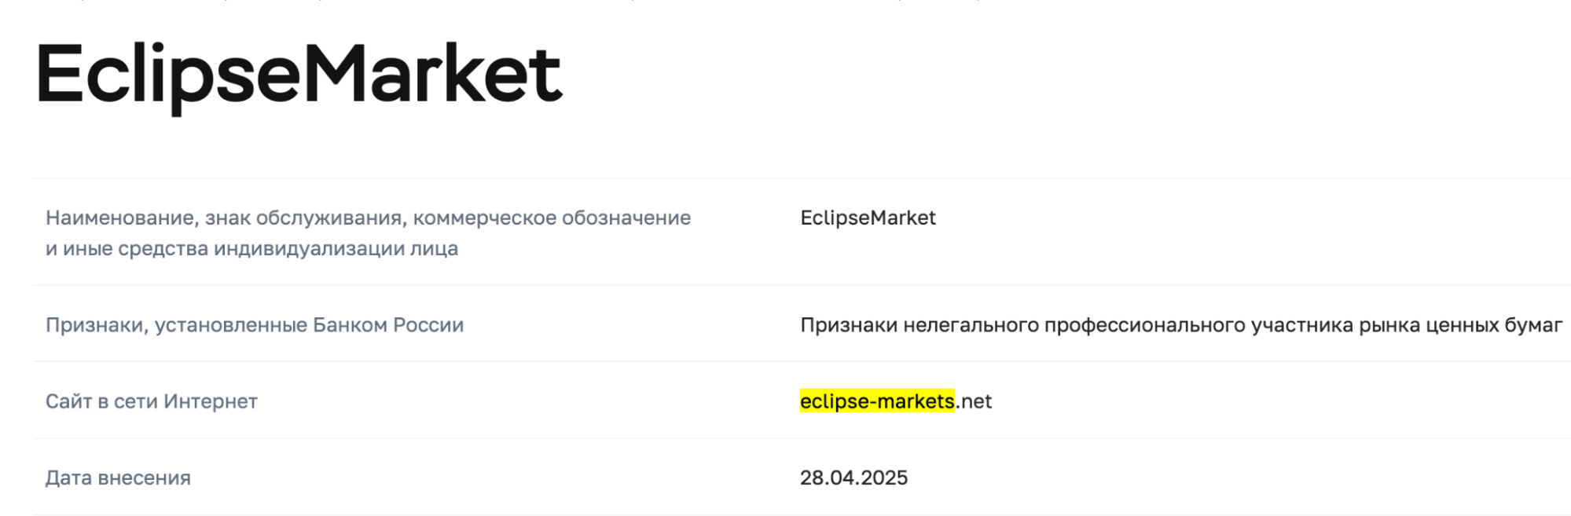Click the EclipseMarket page heading
Screen dimensions: 1571x516
[299, 75]
